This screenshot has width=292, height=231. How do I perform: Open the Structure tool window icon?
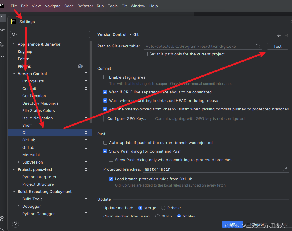pos(2,44)
